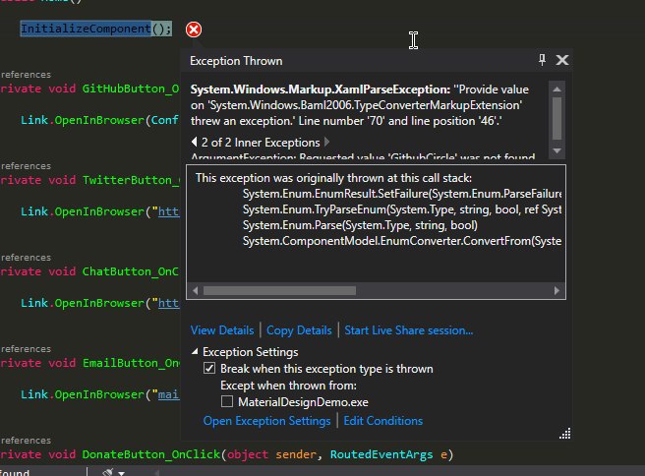645x476 pixels.
Task: Click the red exception error icon
Action: [194, 30]
